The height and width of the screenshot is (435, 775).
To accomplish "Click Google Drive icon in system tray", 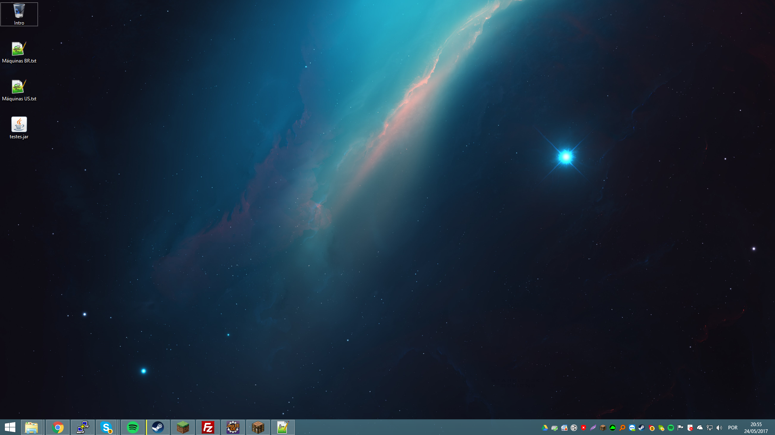I will (545, 428).
